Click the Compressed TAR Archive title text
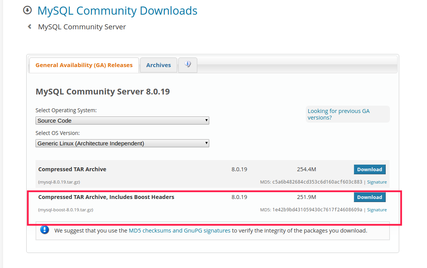Image resolution: width=427 pixels, height=268 pixels. [72, 169]
